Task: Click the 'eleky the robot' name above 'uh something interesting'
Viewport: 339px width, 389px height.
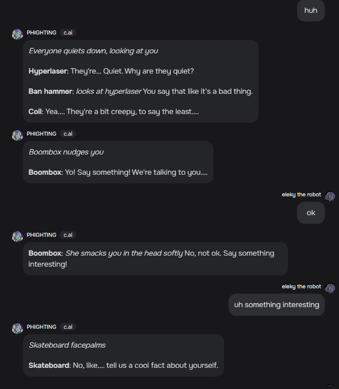Action: [301, 286]
